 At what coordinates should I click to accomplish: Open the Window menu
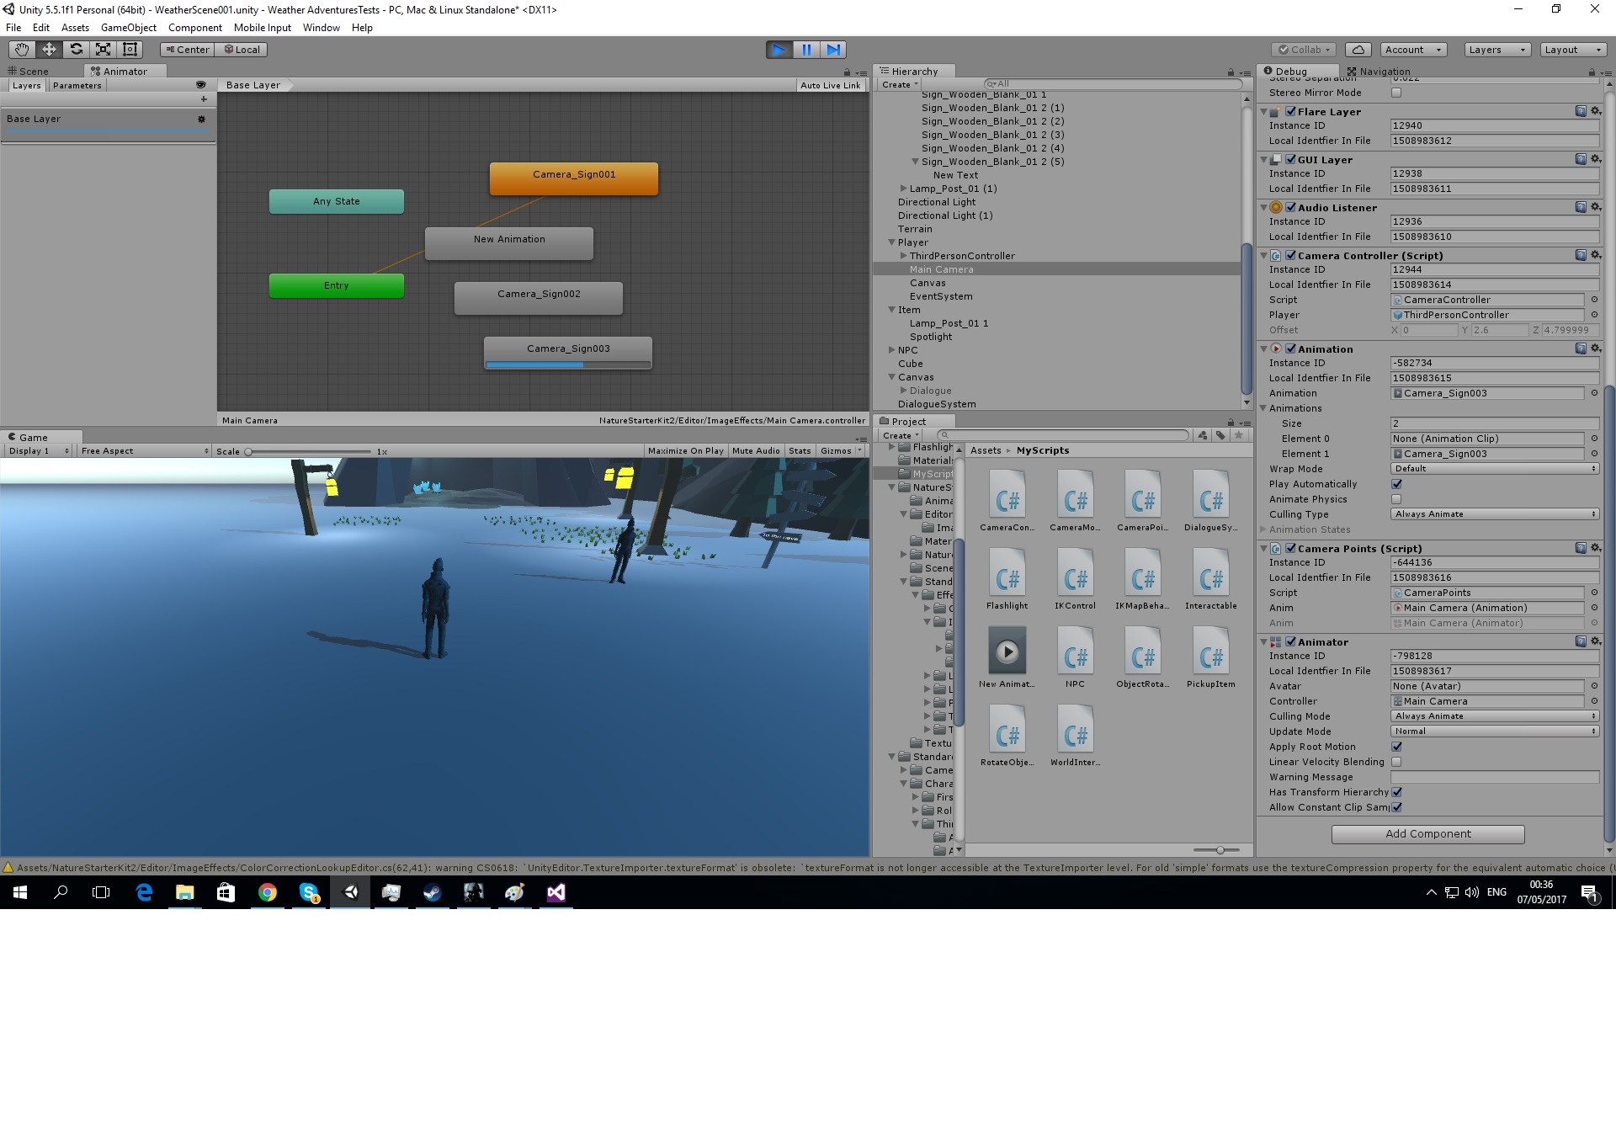pos(321,28)
